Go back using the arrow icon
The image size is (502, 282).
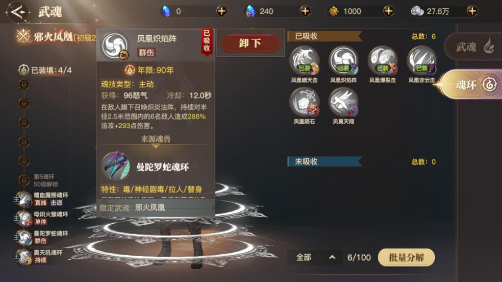click(18, 12)
